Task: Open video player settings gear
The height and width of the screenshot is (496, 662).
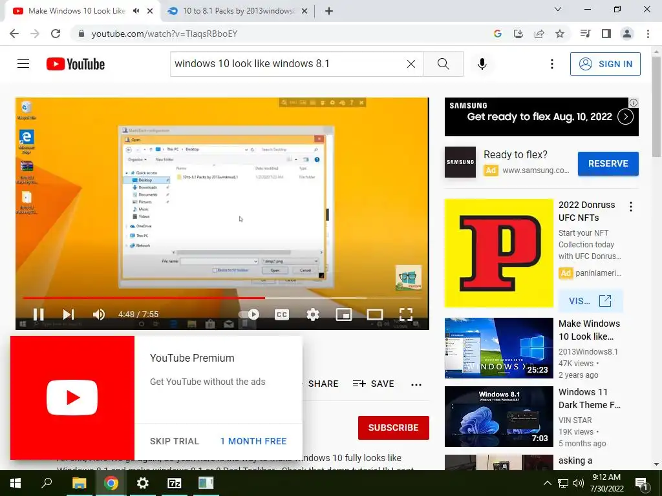Action: tap(312, 315)
